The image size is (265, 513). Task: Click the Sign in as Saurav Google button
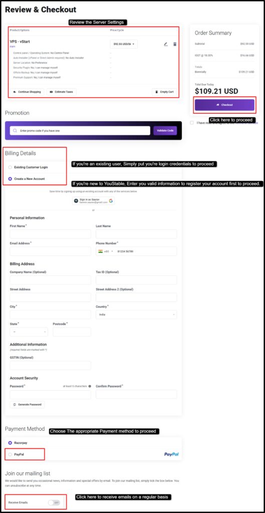point(94,201)
